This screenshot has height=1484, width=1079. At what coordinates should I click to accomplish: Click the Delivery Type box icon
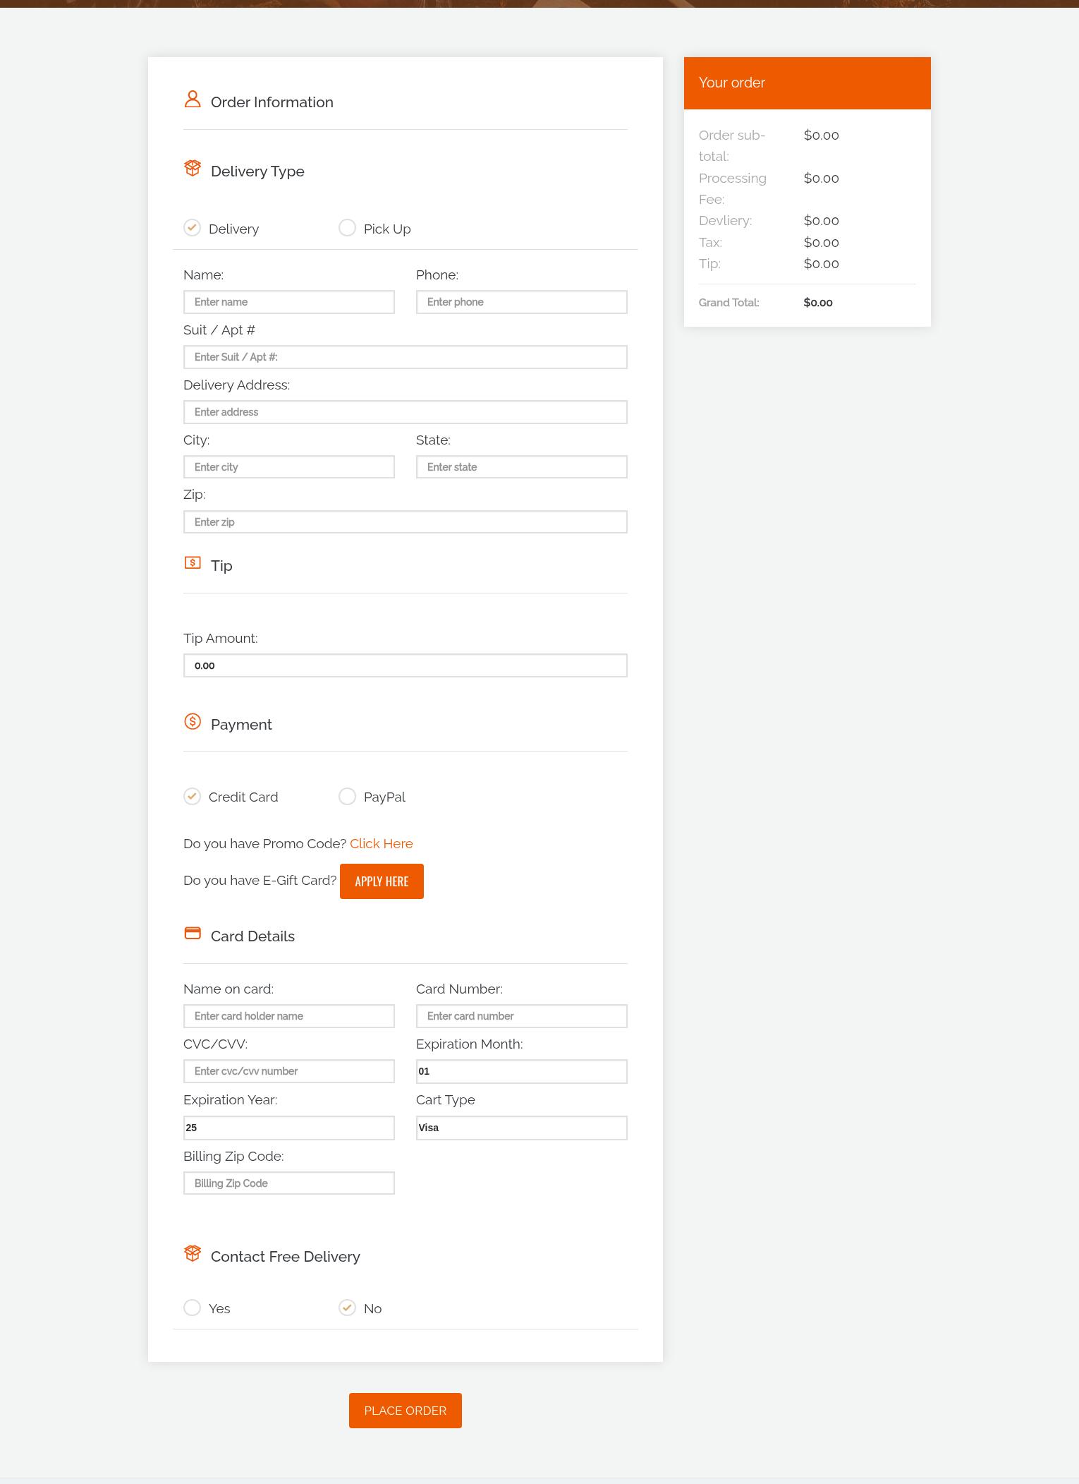pos(193,168)
